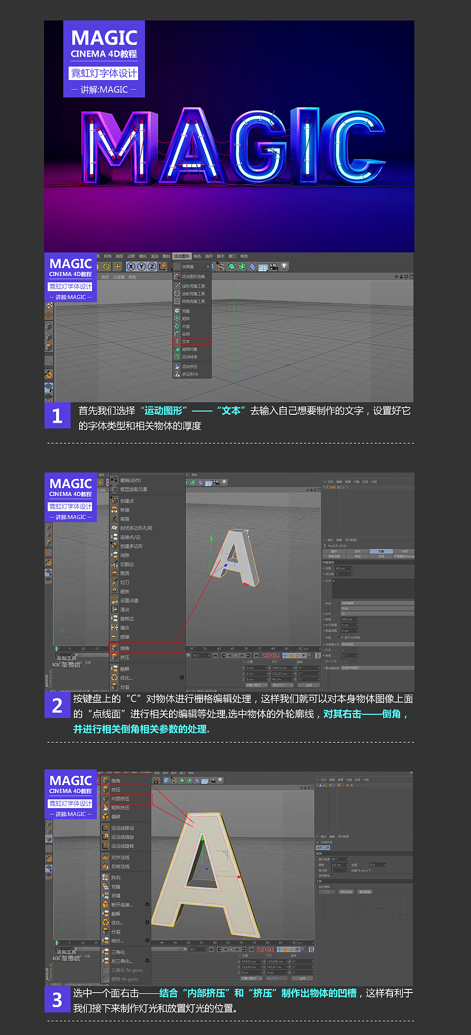Select 沿法线移动 in step 3 menu
The image size is (471, 1035).
pyautogui.click(x=126, y=828)
